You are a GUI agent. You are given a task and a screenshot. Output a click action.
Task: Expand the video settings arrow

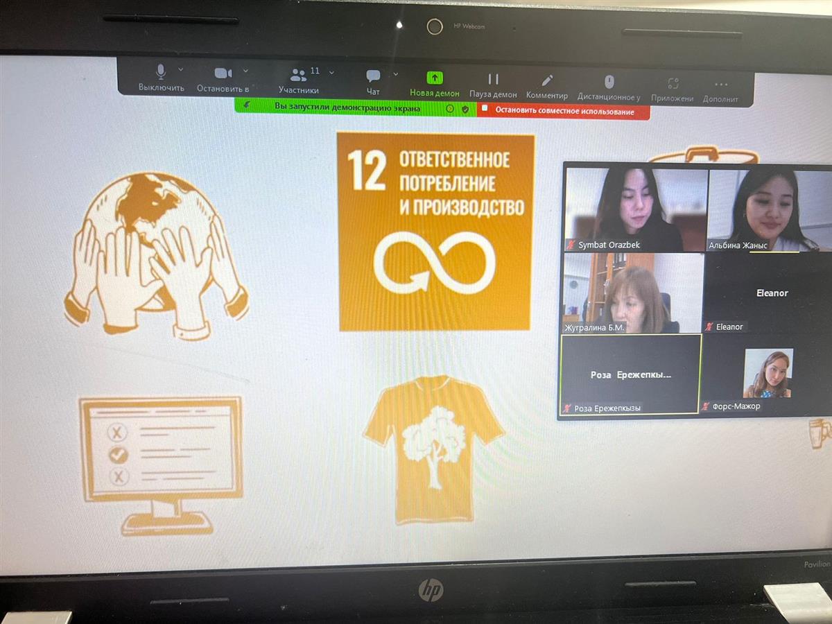click(245, 71)
